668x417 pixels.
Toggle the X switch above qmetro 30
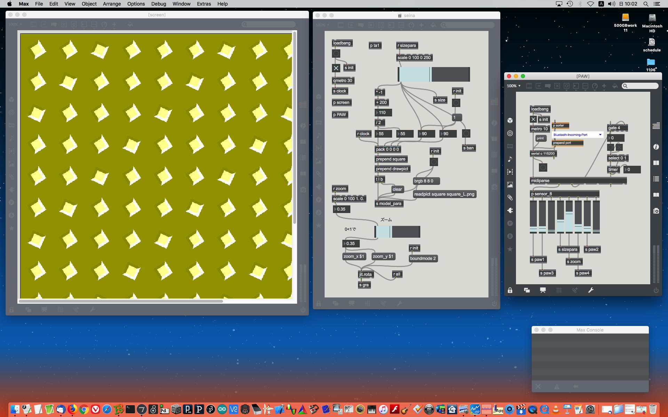[x=336, y=68]
